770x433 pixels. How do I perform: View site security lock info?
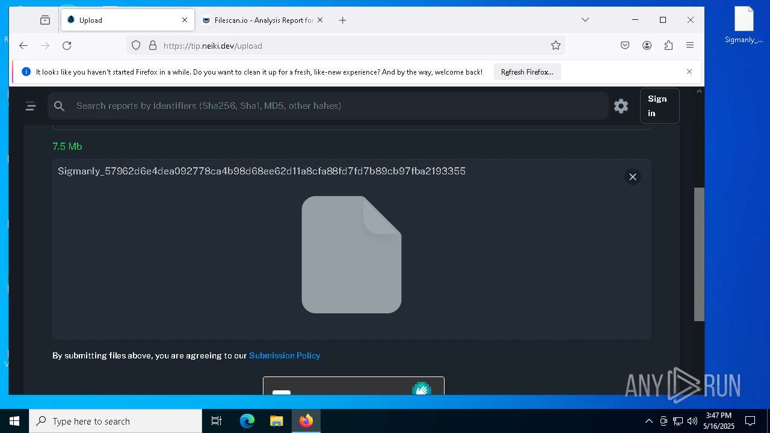point(152,45)
